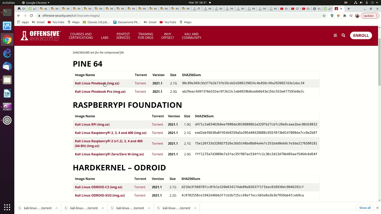381x214 pixels.
Task: Close the active Offensive Security tab
Action: pyautogui.click(x=341, y=9)
